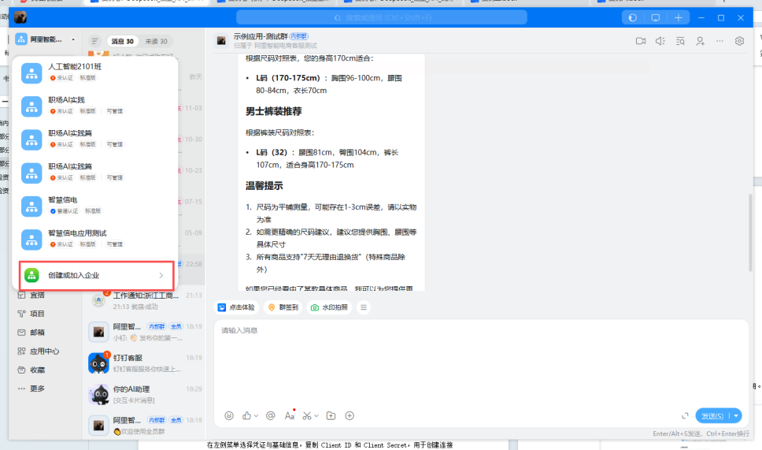The width and height of the screenshot is (762, 450).
Task: Open the three-dot more options in chat header
Action: [719, 41]
